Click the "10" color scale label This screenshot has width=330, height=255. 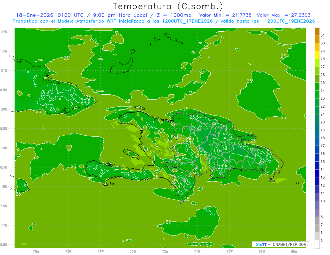click(x=323, y=201)
